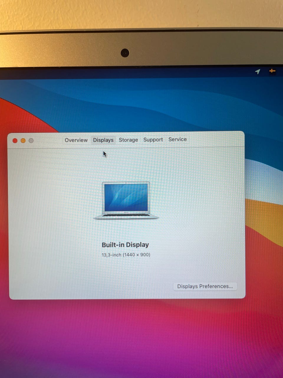Click the gray disabled zoom button
This screenshot has height=378, width=283.
coord(31,141)
